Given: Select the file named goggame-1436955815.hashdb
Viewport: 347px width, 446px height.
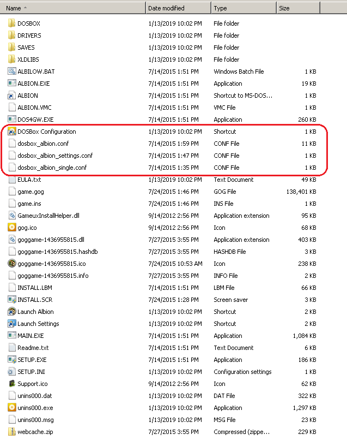Looking at the screenshot, I should click(x=58, y=252).
